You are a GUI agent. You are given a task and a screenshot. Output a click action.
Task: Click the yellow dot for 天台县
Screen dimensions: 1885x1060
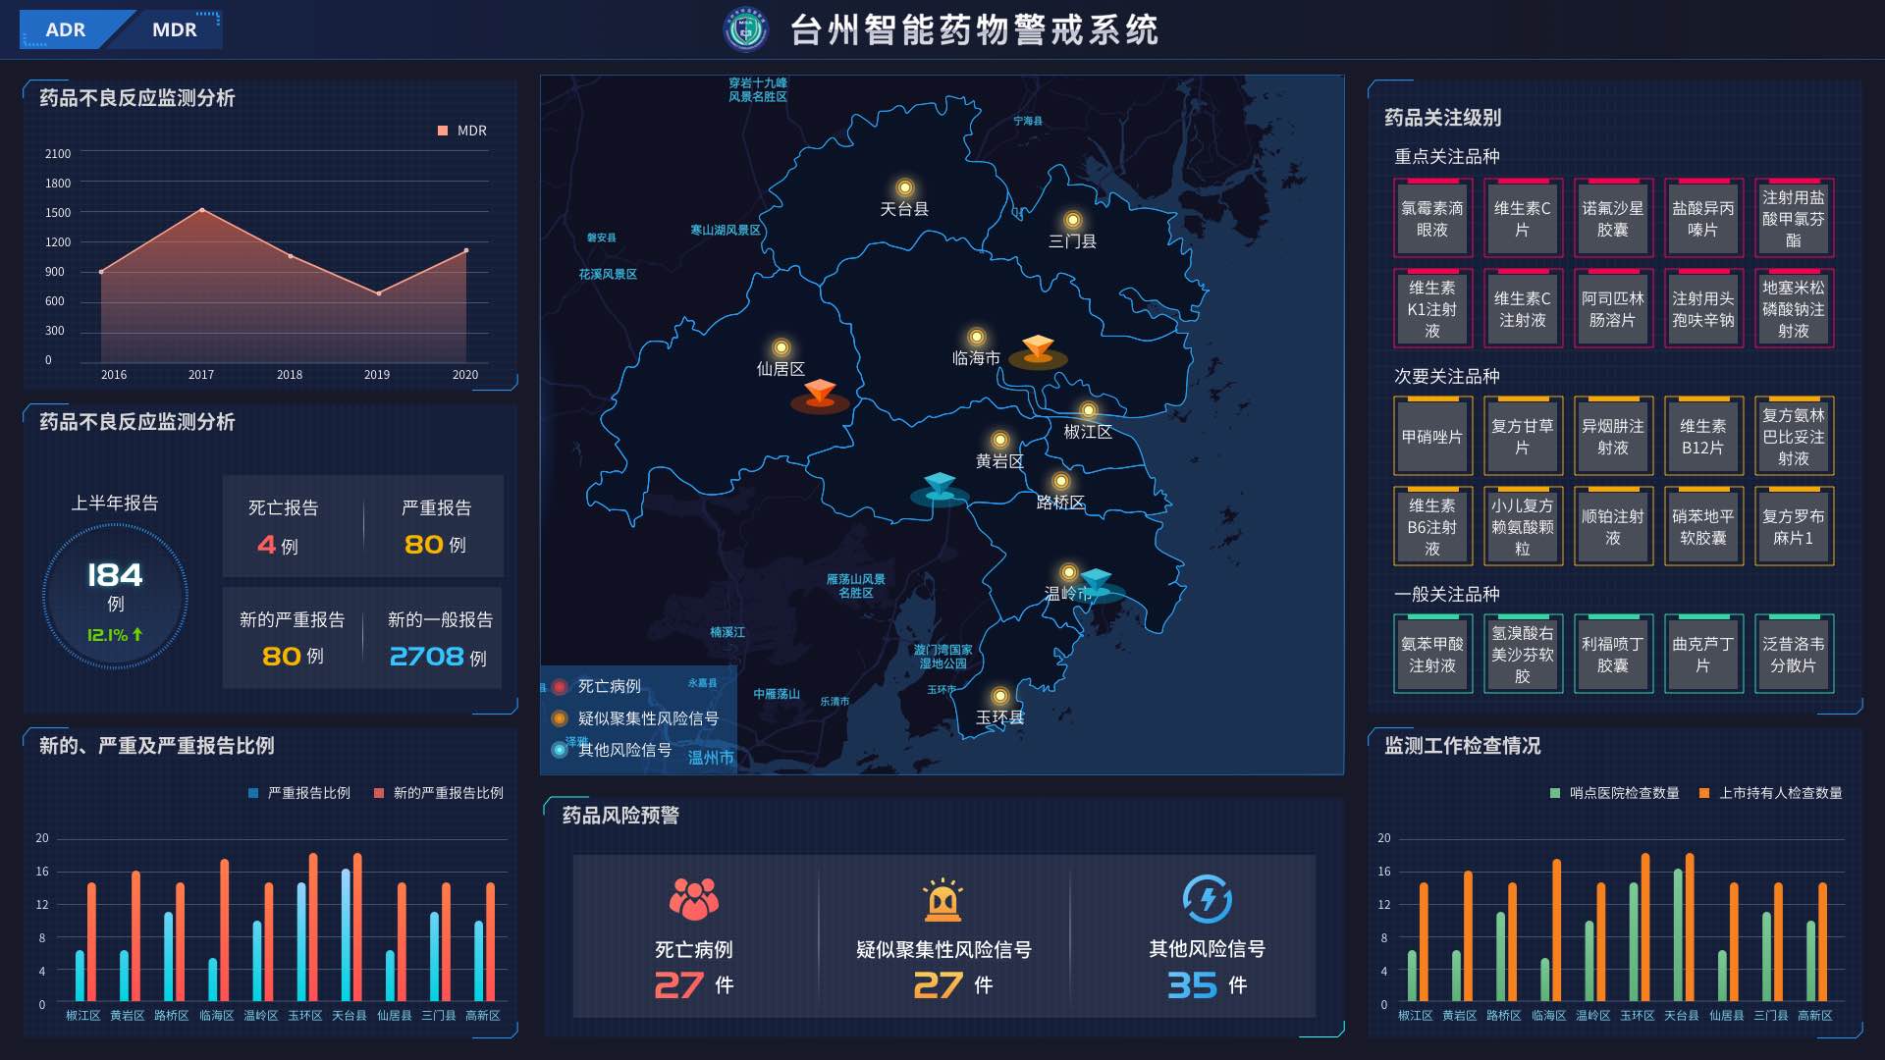904,187
